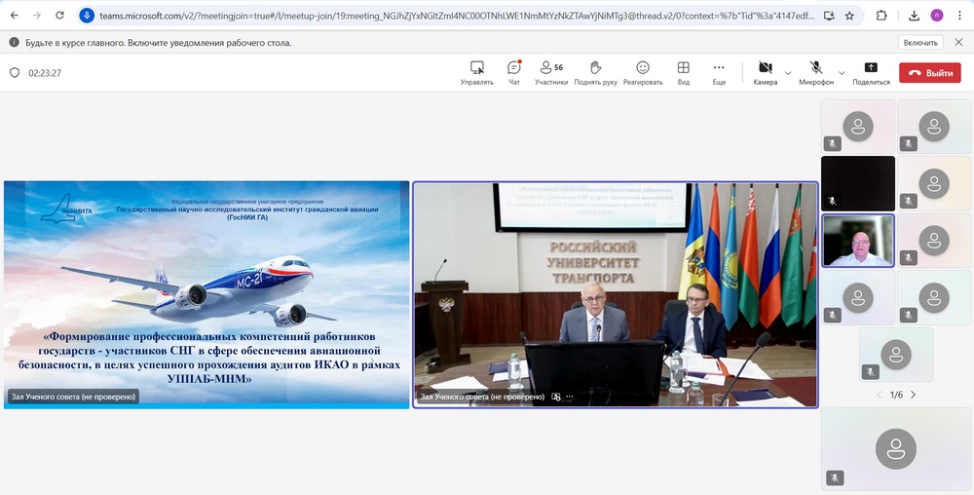Expand camera options dropdown arrow
Image resolution: width=974 pixels, height=495 pixels.
pos(788,73)
